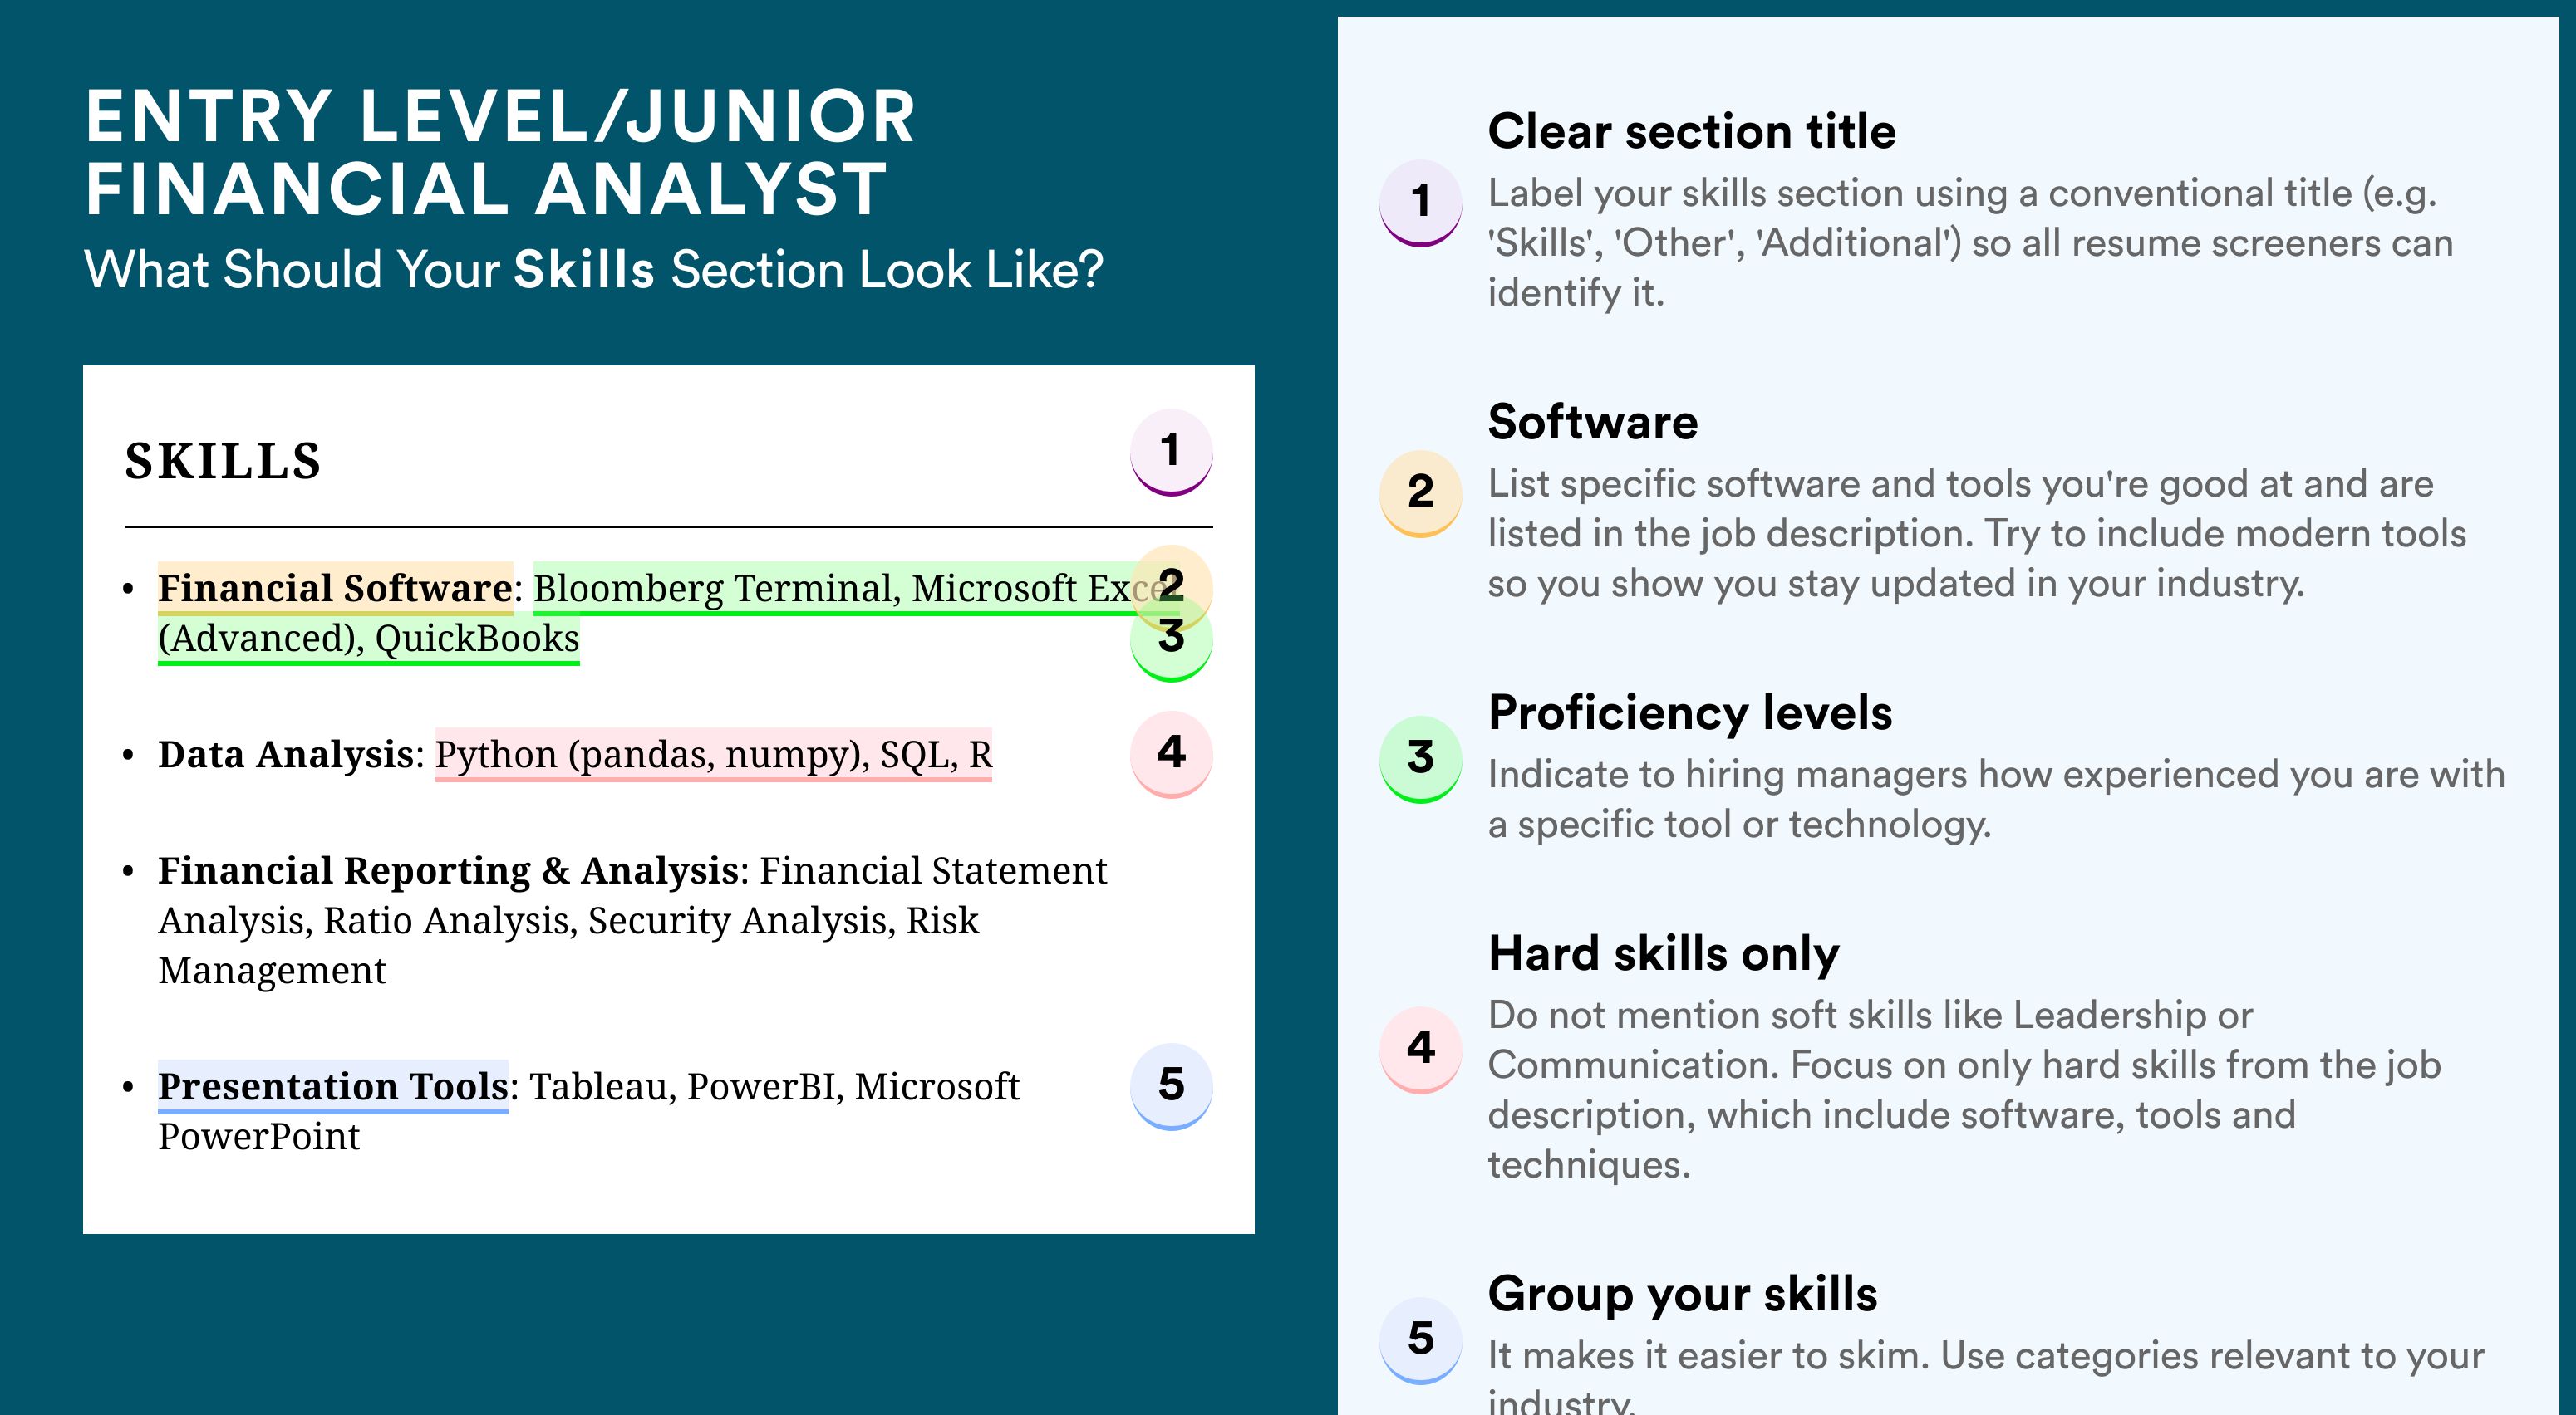Image resolution: width=2576 pixels, height=1415 pixels.
Task: Click the number 2 badge next to Software heading
Action: (x=1421, y=493)
